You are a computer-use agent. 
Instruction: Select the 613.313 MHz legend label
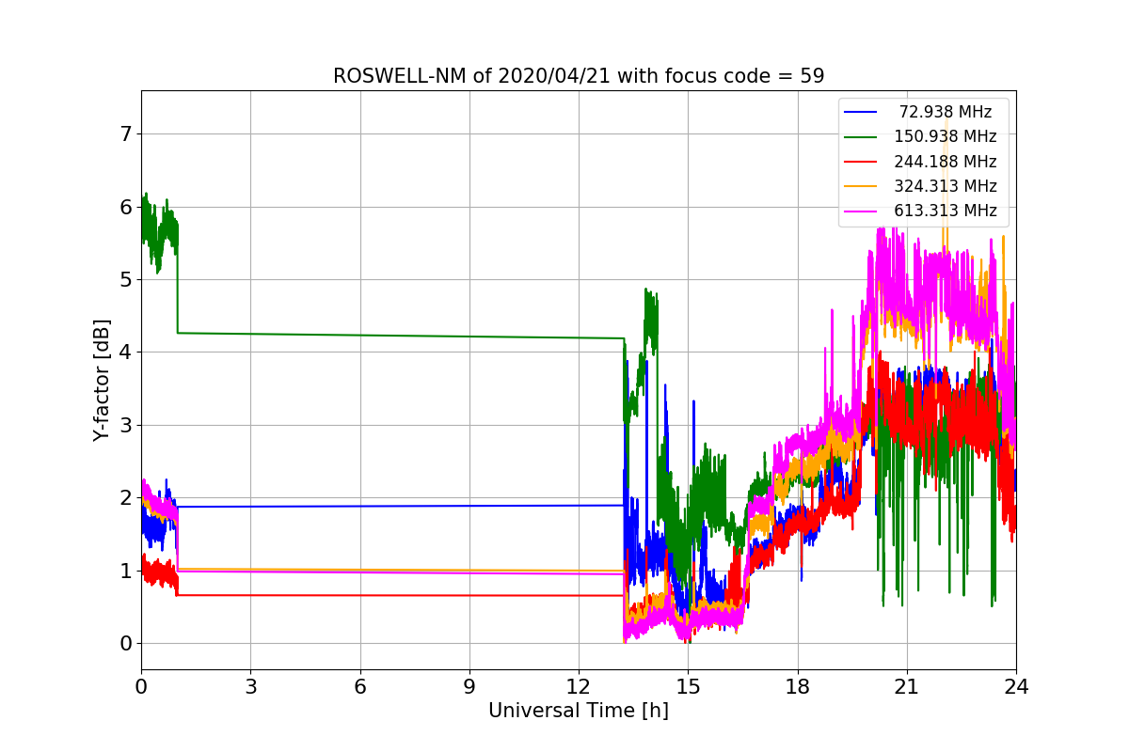[946, 211]
